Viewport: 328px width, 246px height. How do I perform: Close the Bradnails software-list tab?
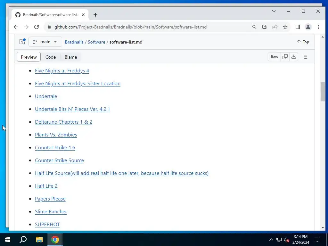click(x=83, y=15)
